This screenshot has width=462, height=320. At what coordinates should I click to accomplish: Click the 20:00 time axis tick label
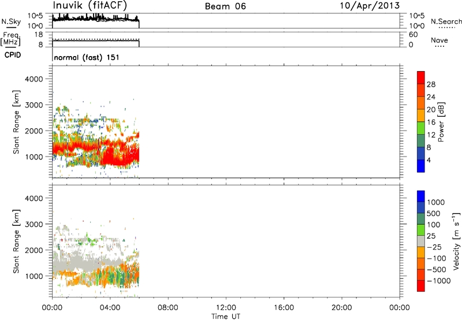click(x=341, y=308)
